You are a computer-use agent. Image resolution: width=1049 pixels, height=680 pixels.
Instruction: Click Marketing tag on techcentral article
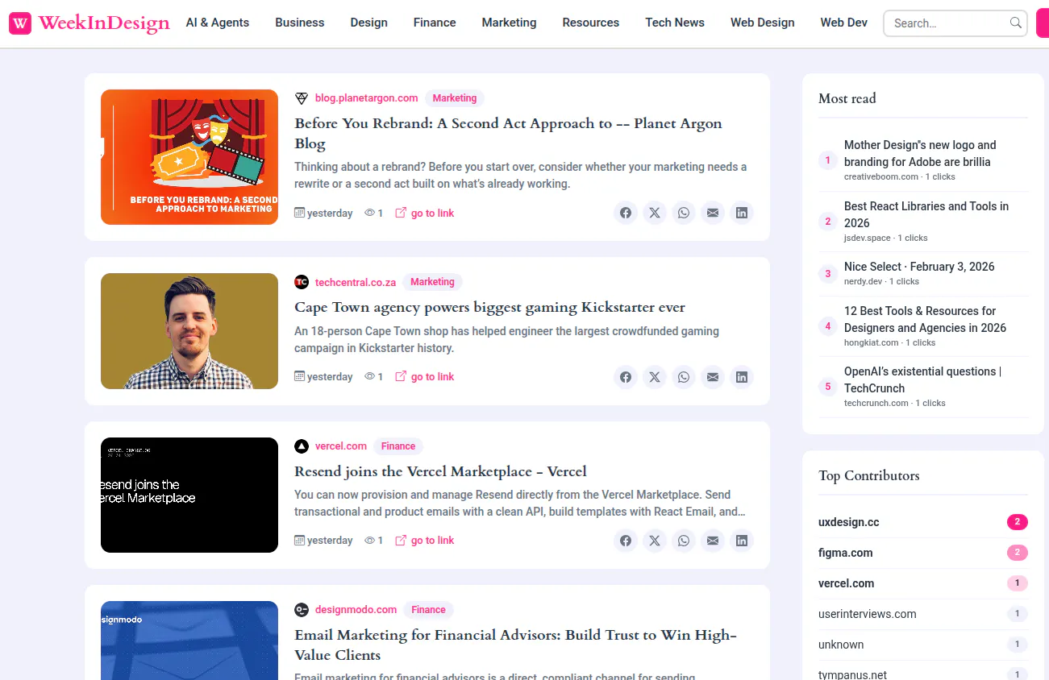coord(432,282)
